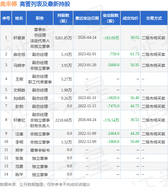Viewport: 168px width, 187px height.
Task: Click the position 董事会秘书
Action: (40, 150)
